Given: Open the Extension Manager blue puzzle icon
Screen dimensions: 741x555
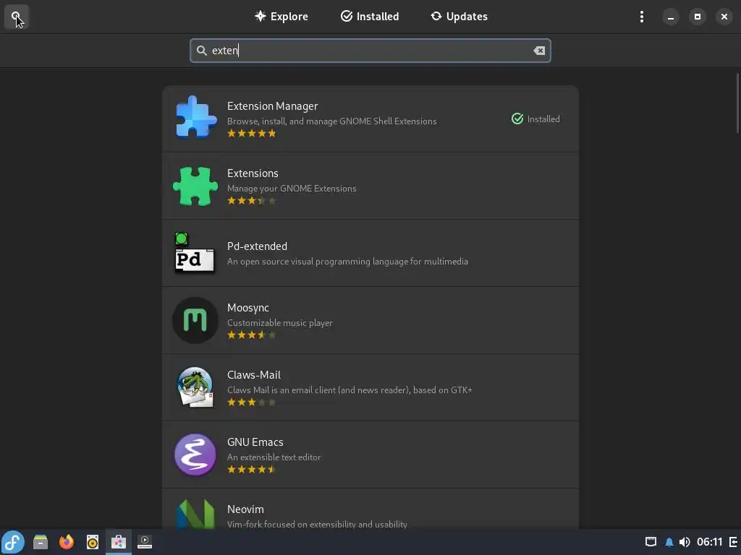Looking at the screenshot, I should (x=195, y=118).
